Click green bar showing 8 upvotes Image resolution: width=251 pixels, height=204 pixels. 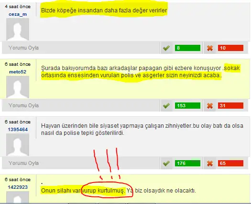click(x=187, y=48)
